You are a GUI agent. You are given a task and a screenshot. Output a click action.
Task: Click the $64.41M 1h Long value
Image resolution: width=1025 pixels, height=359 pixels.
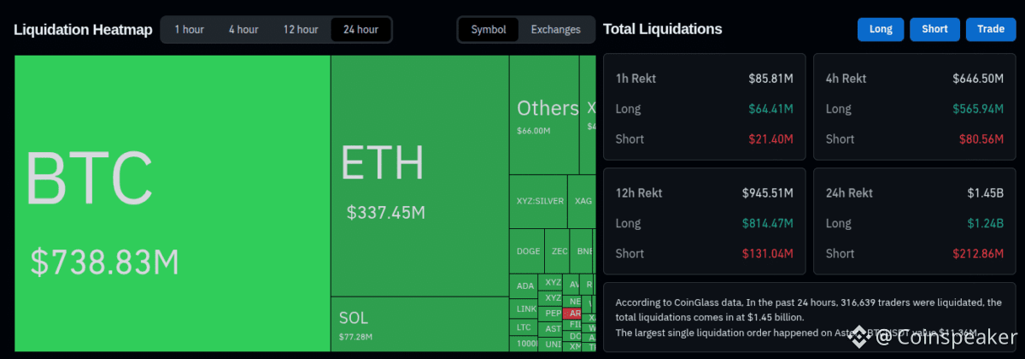click(770, 109)
